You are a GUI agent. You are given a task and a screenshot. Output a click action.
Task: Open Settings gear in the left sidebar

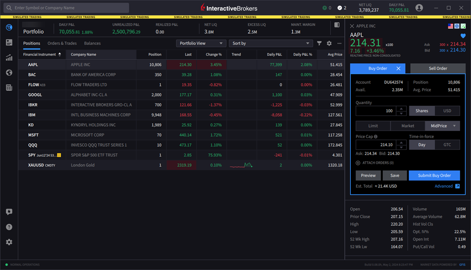pyautogui.click(x=9, y=242)
